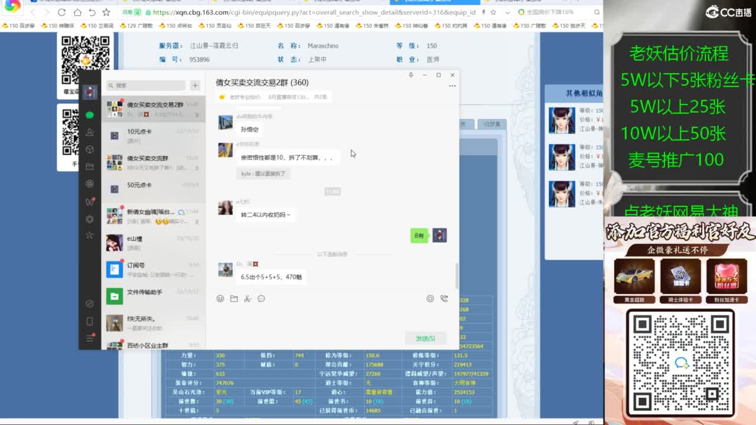Click the green '8有' sent message

click(419, 236)
